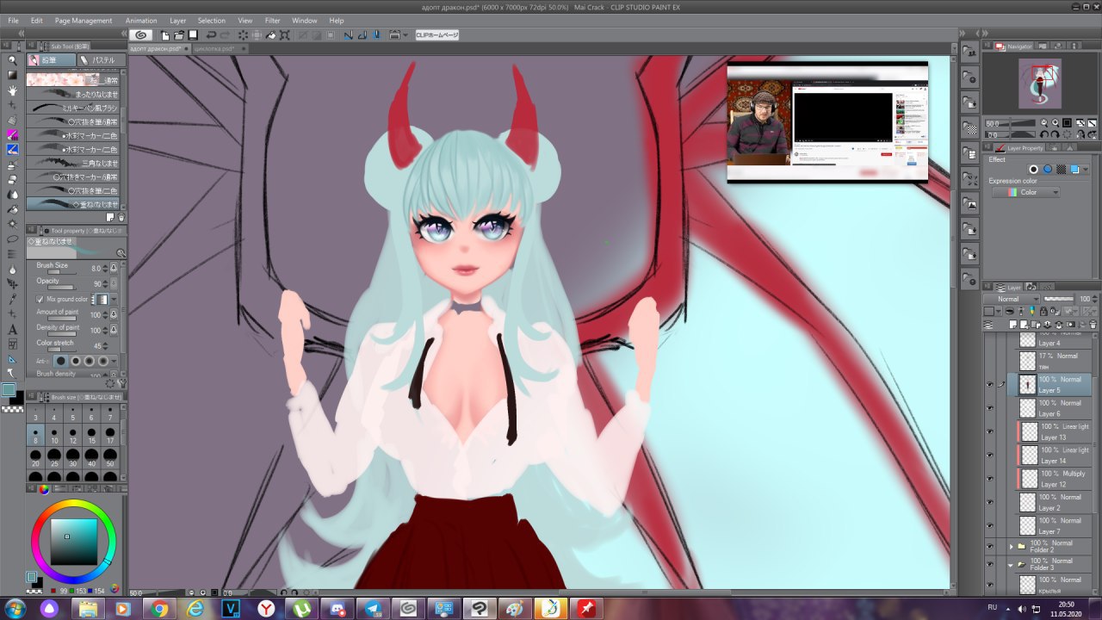Select the Ruler tool
1102x620 pixels.
click(x=13, y=359)
